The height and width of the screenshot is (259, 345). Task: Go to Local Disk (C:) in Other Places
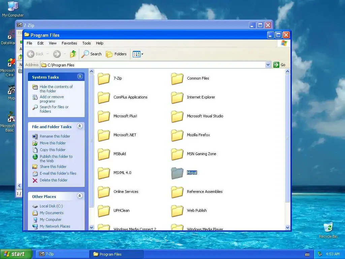51,206
